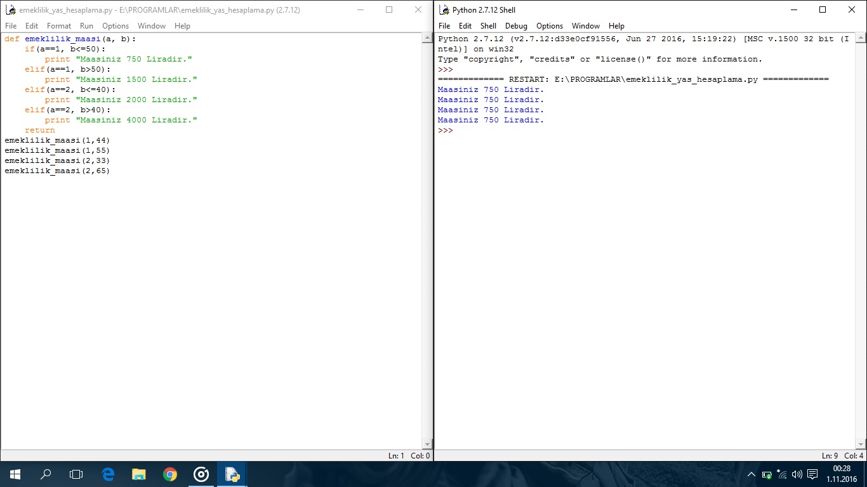Click the RESTART line in Shell output

(x=633, y=79)
